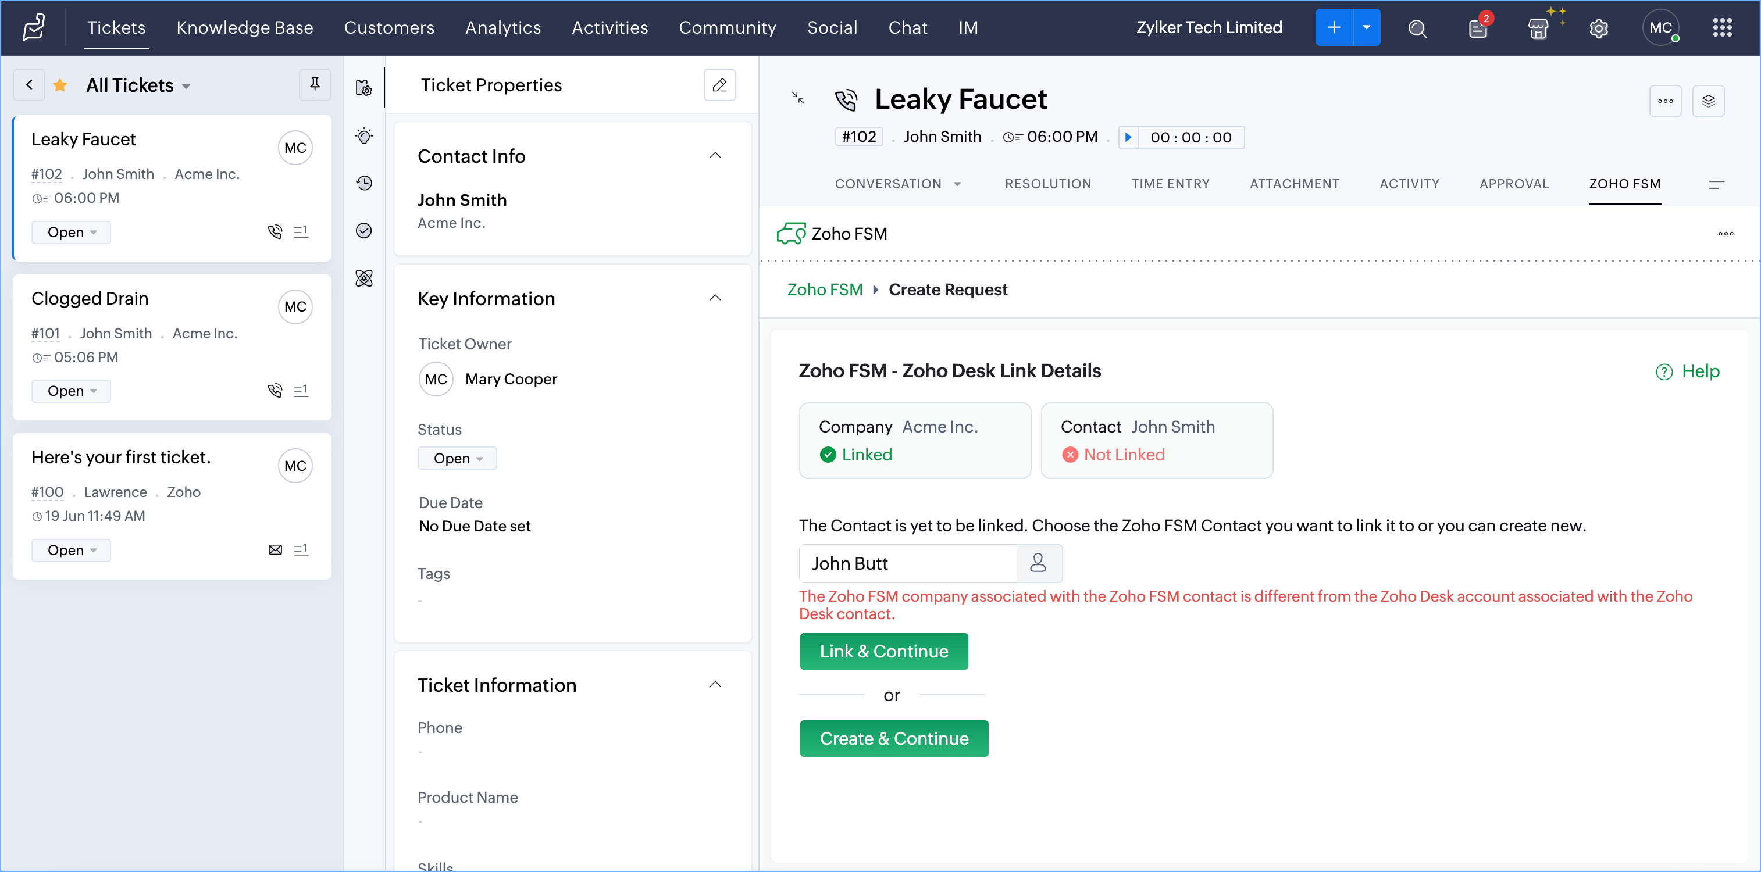1761x872 pixels.
Task: Click the lightbulb insights sidebar icon
Action: tap(365, 136)
